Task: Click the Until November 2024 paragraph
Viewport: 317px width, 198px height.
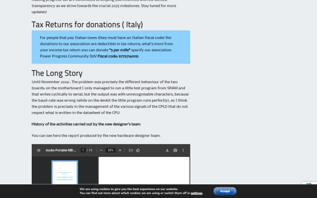Action: (110, 97)
